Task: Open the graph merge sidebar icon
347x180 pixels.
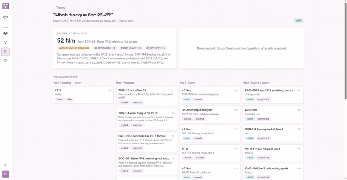Action: click(6, 43)
